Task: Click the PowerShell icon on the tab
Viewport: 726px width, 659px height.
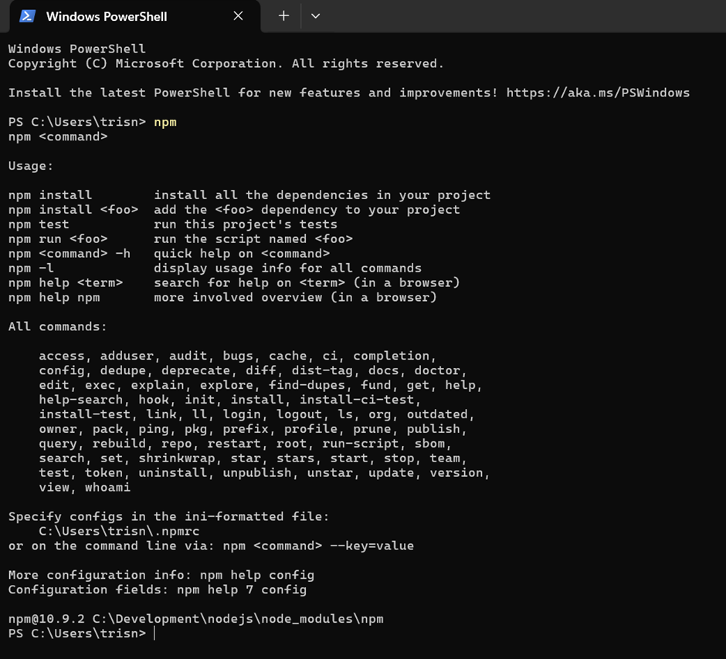Action: tap(27, 16)
